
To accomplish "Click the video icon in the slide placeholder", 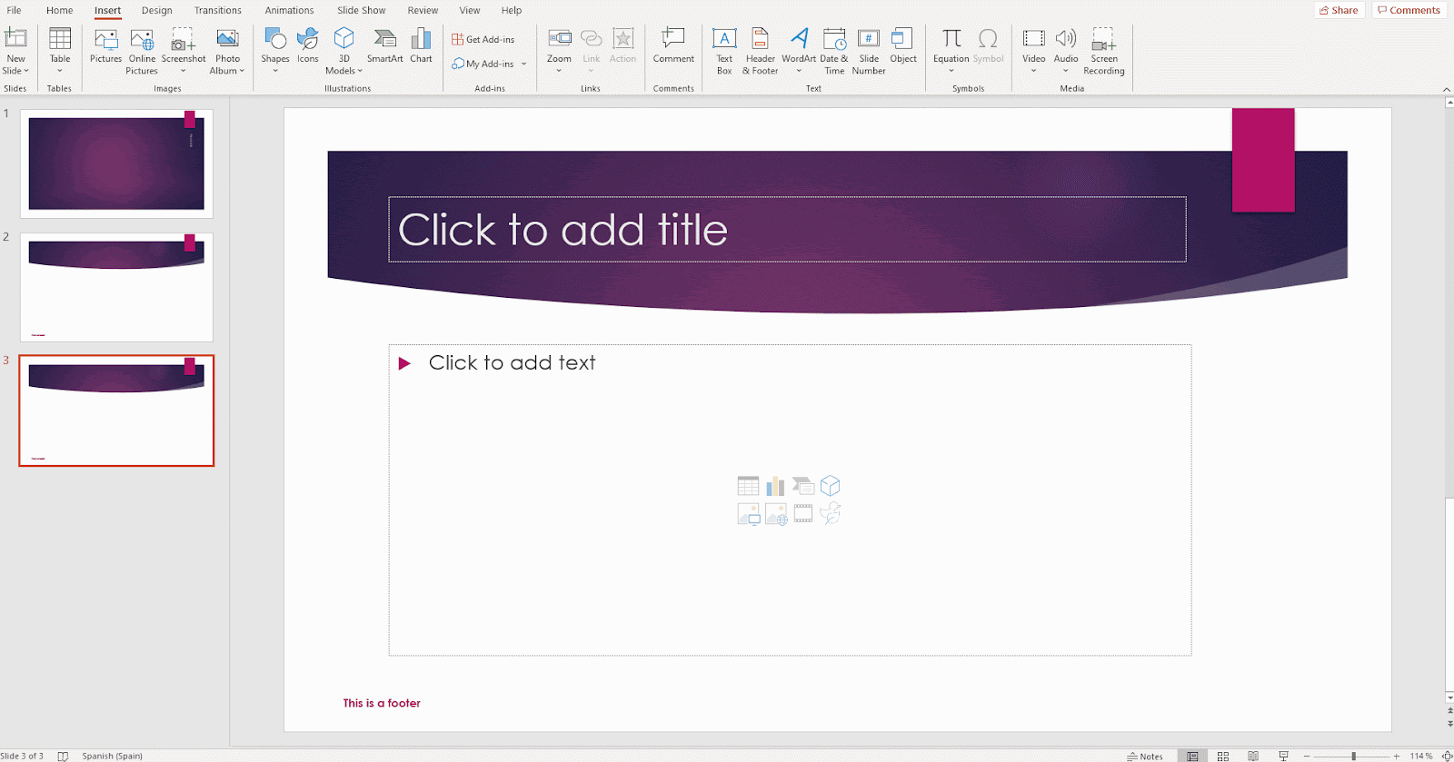I will click(x=803, y=514).
